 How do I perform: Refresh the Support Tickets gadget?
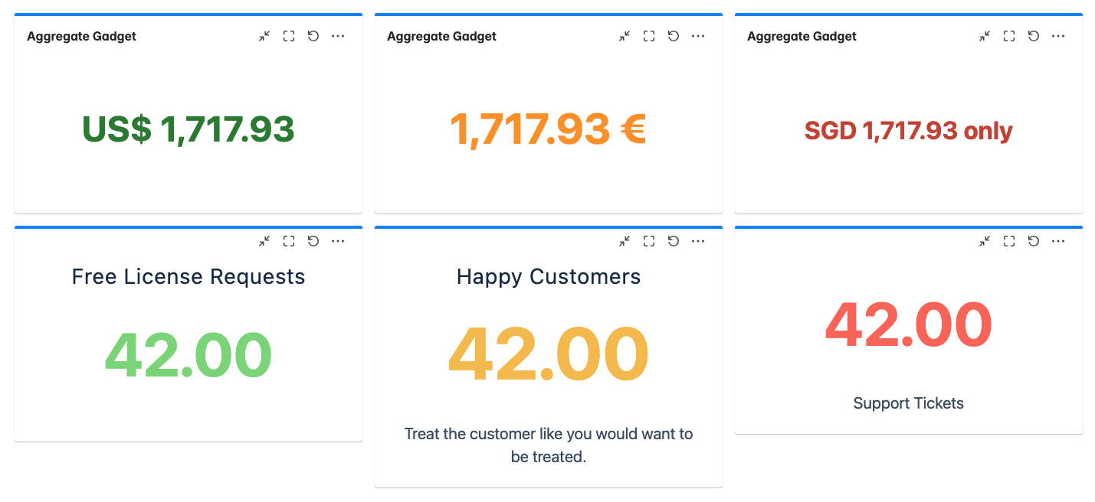(1034, 240)
